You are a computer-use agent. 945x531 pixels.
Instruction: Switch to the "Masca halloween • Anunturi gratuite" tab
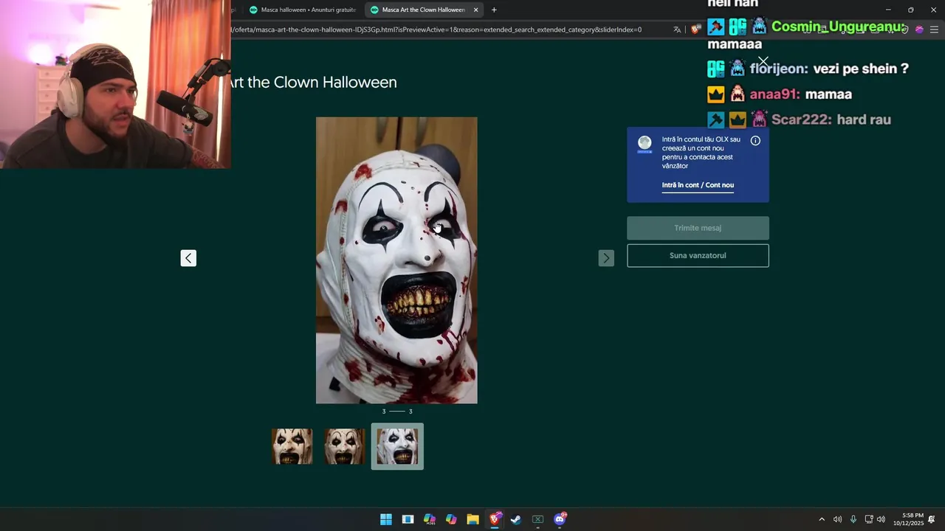tap(303, 10)
